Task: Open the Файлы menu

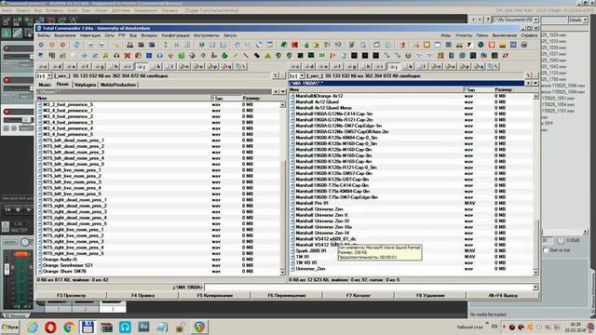Action: (x=44, y=35)
